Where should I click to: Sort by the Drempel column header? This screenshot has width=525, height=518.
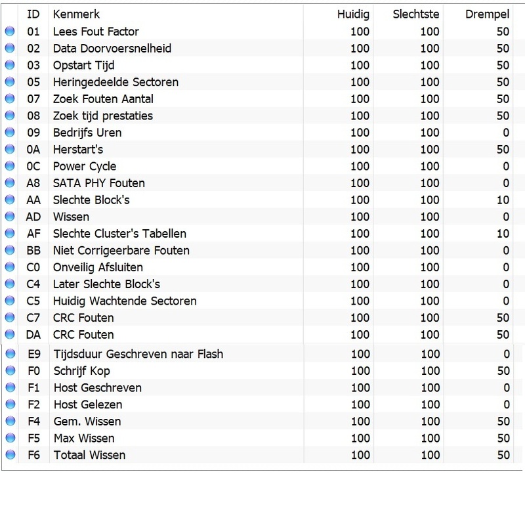point(487,14)
